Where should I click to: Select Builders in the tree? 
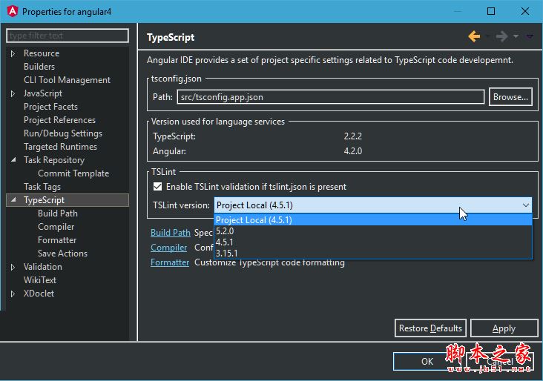tap(39, 67)
